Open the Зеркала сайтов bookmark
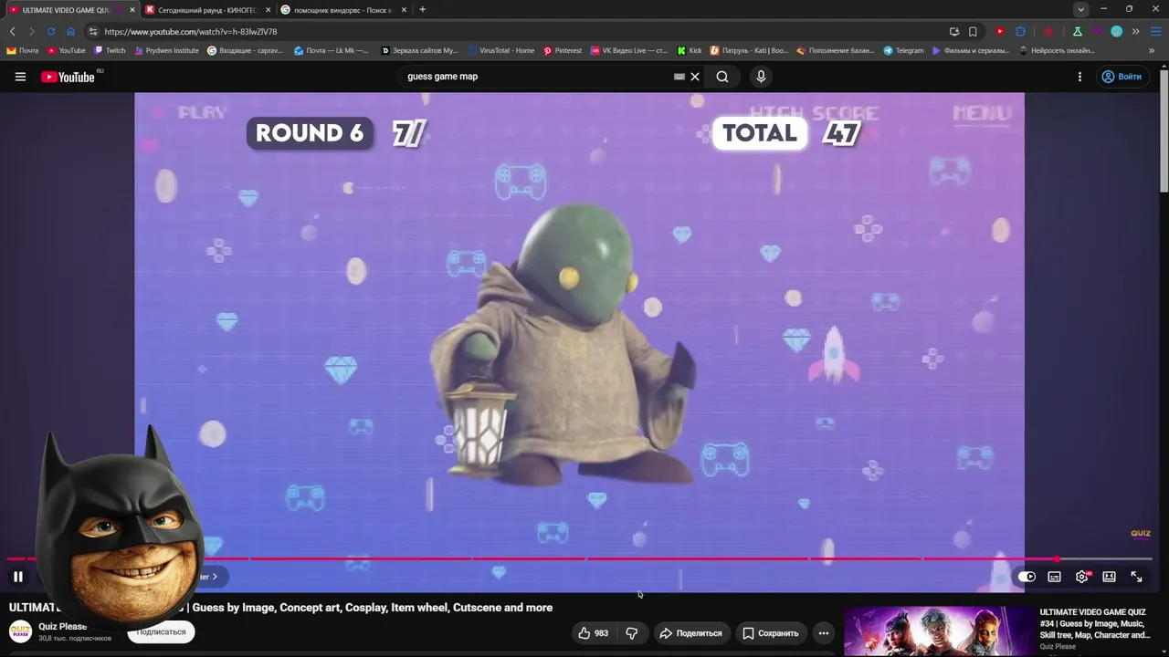Screen dimensions: 1169x657 point(420,51)
